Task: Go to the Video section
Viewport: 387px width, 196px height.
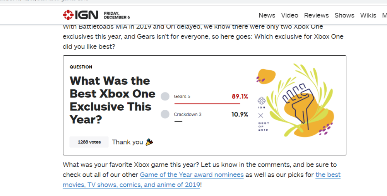Action: (x=289, y=15)
